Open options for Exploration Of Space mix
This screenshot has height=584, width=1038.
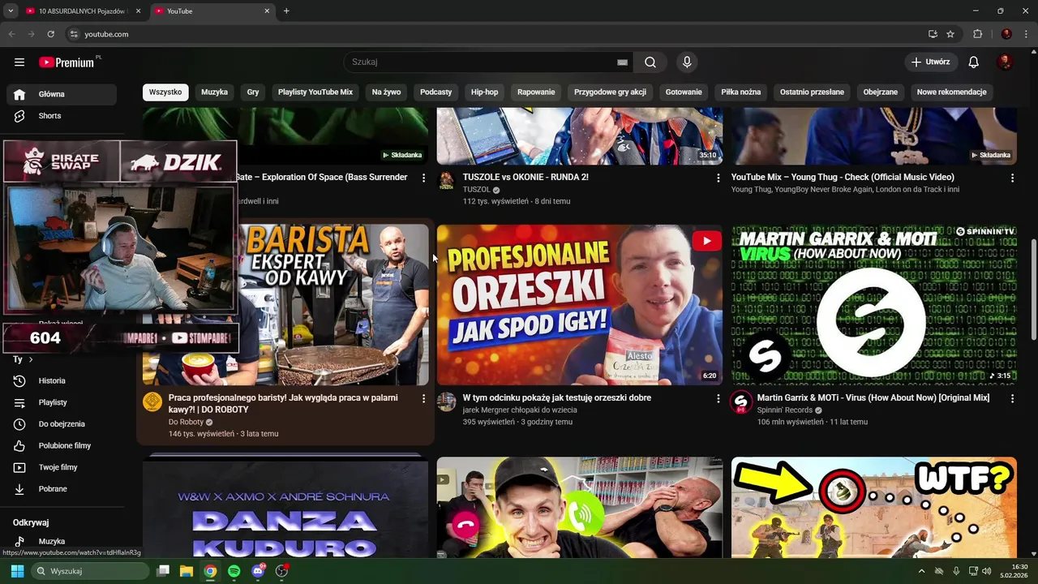[x=423, y=178]
